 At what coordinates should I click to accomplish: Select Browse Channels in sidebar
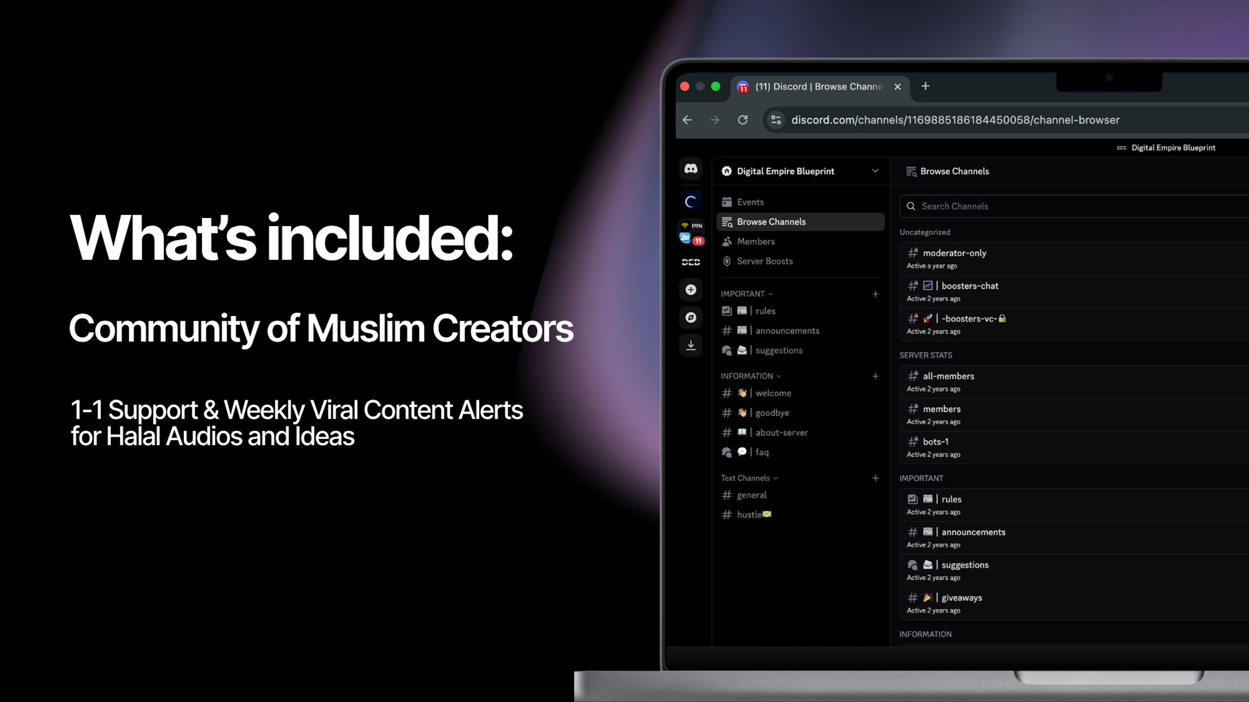(x=800, y=222)
